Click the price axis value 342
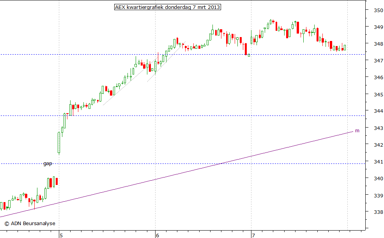Viewport: 384px width, 238px height. (379, 145)
